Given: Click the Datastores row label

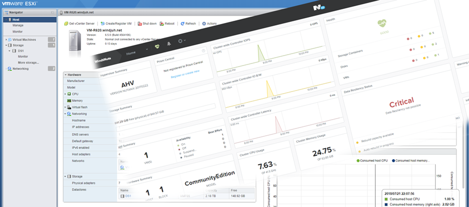Looking at the screenshot, I should pos(79,190).
